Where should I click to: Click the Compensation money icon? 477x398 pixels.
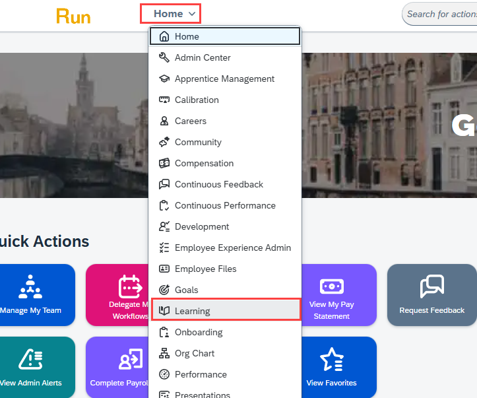(164, 163)
